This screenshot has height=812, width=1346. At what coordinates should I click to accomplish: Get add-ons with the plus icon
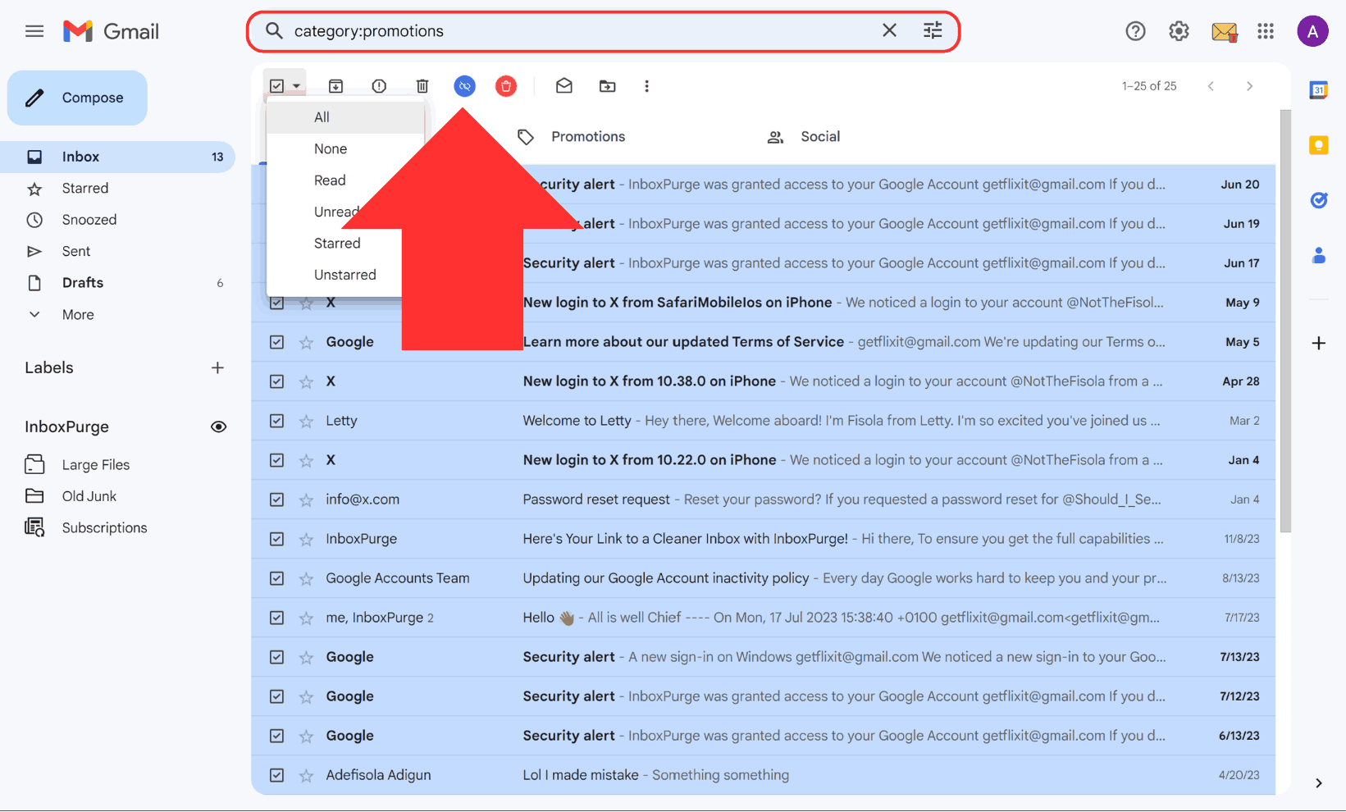point(1319,343)
